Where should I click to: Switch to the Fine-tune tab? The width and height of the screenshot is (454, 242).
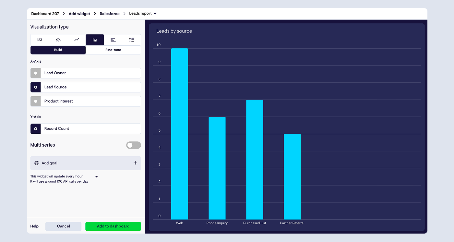coord(113,50)
